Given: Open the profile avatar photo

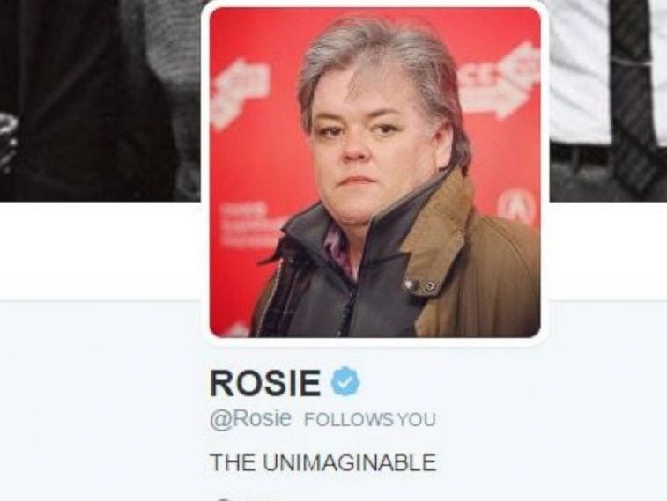Looking at the screenshot, I should pos(374,172).
